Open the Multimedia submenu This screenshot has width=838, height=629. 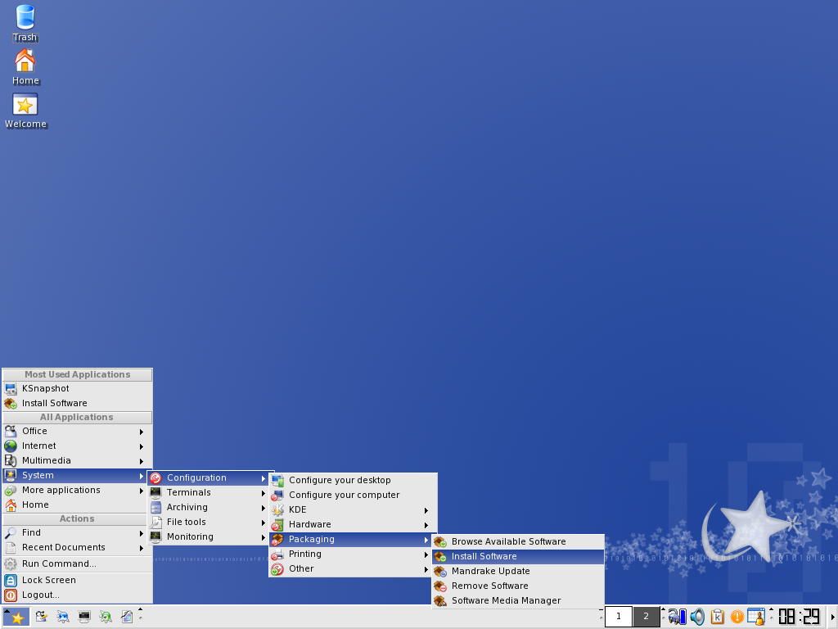tap(78, 460)
